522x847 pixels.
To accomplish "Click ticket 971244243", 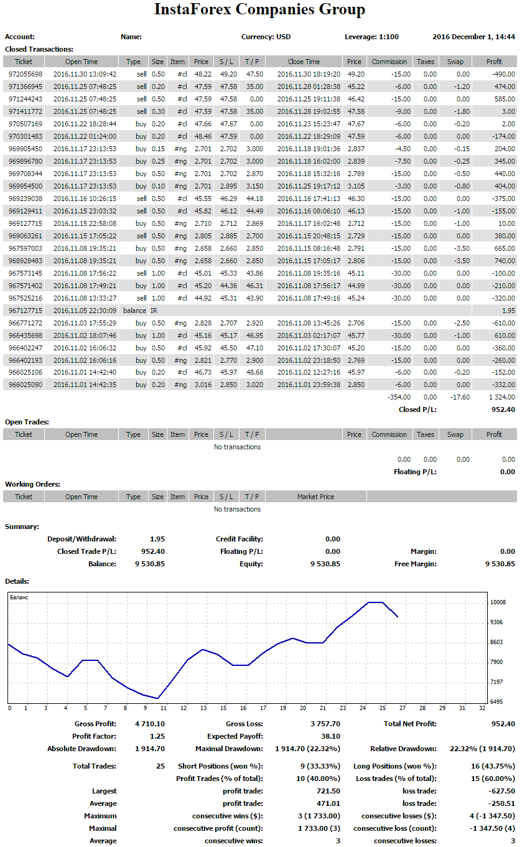I will coord(26,99).
